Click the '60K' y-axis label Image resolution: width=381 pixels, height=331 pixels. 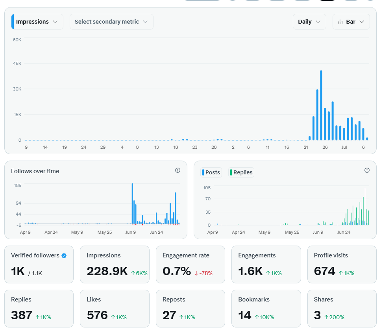tap(17, 40)
